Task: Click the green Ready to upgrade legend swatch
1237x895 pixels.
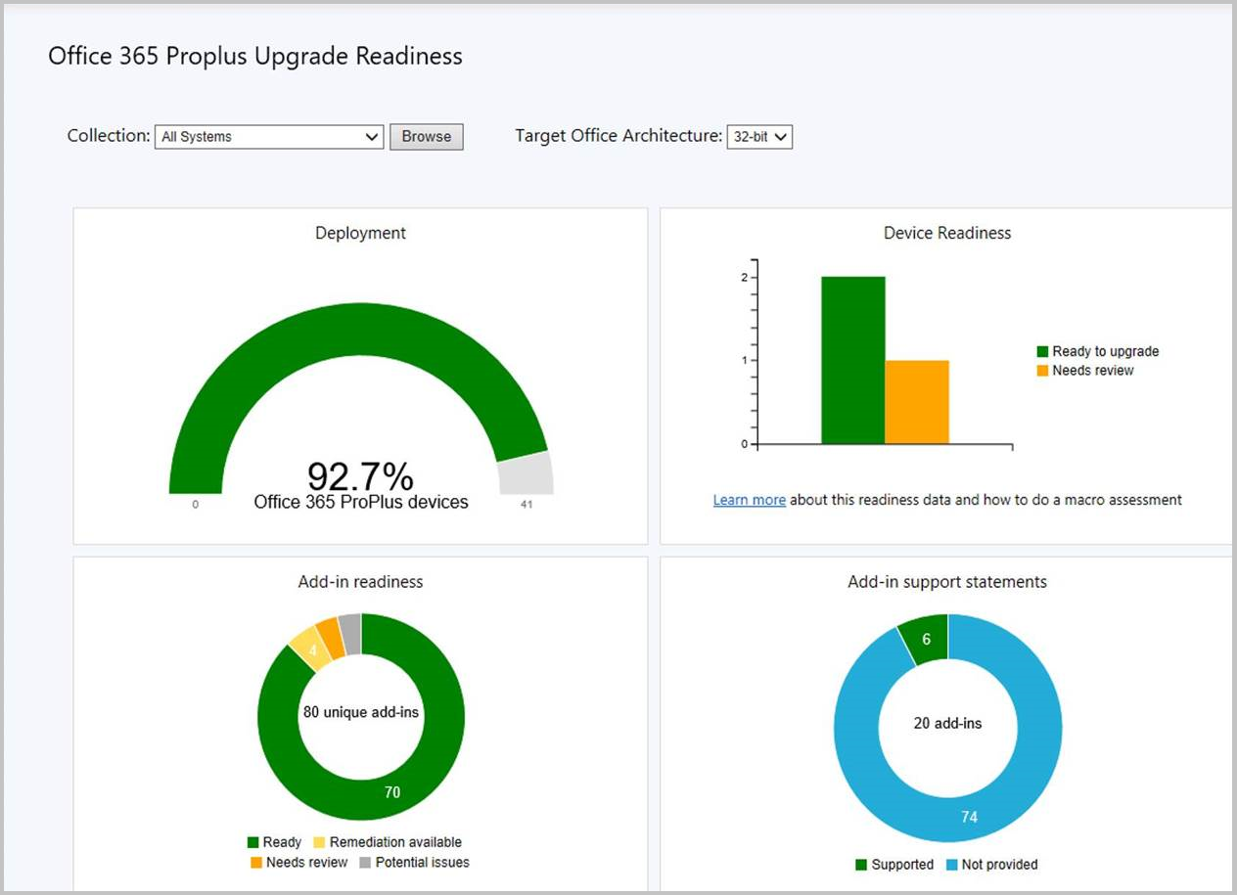Action: click(1042, 351)
